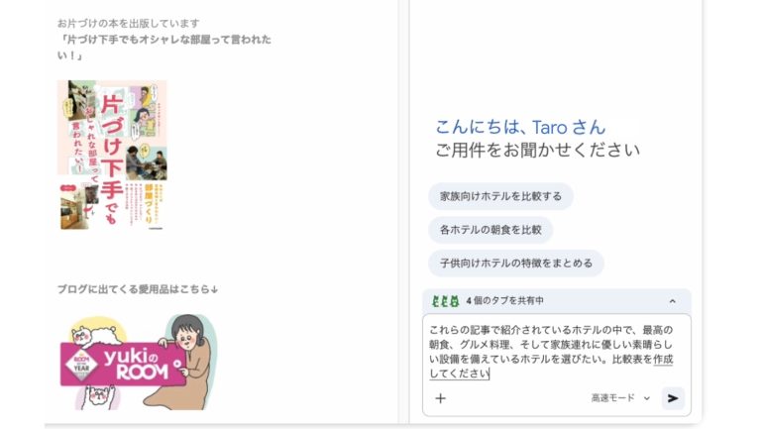Click the 4個のタブを共有中 label
Image resolution: width=763 pixels, height=429 pixels.
point(504,301)
